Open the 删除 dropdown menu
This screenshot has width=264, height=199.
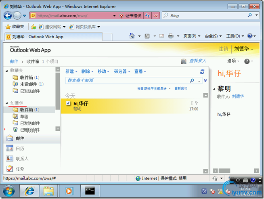click(87, 71)
